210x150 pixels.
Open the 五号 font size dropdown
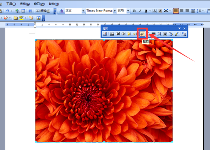pos(128,11)
